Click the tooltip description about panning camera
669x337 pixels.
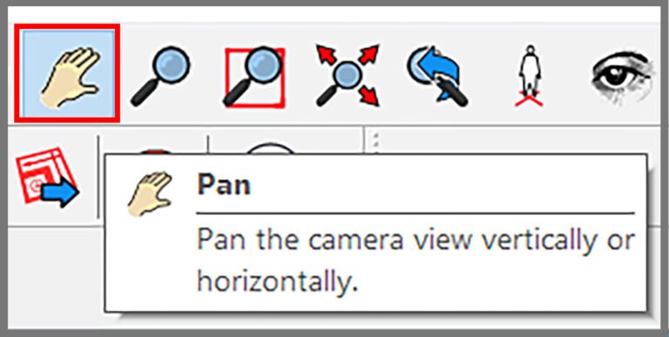coord(416,261)
